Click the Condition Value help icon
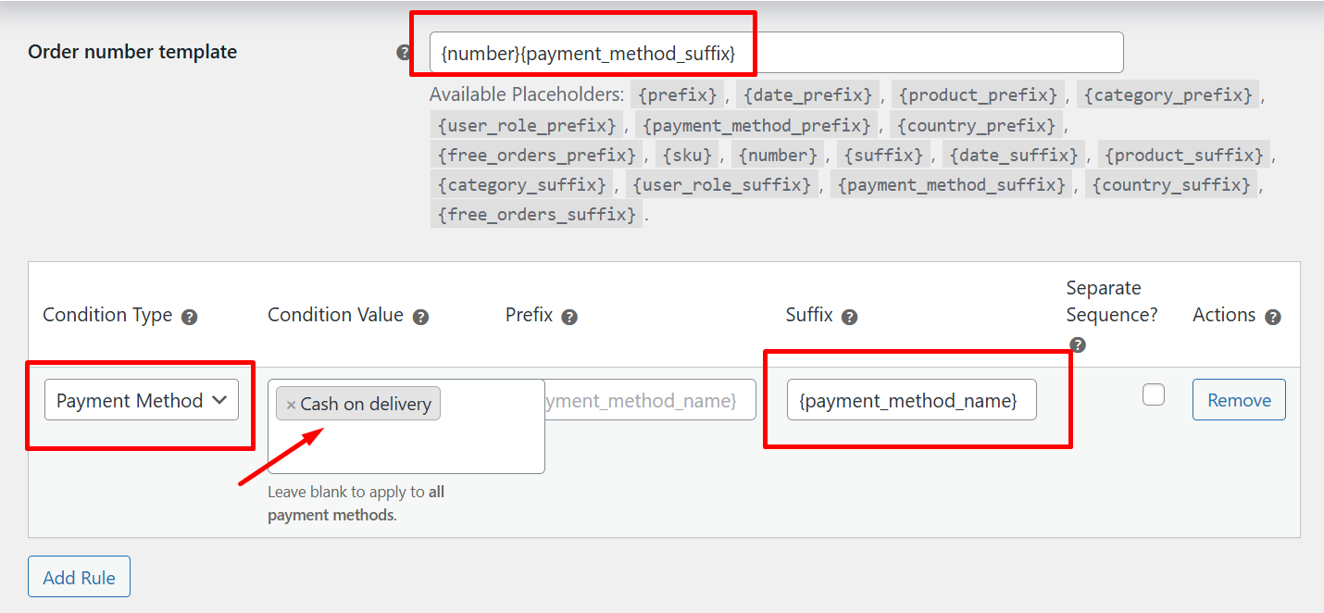This screenshot has width=1324, height=613. [422, 316]
